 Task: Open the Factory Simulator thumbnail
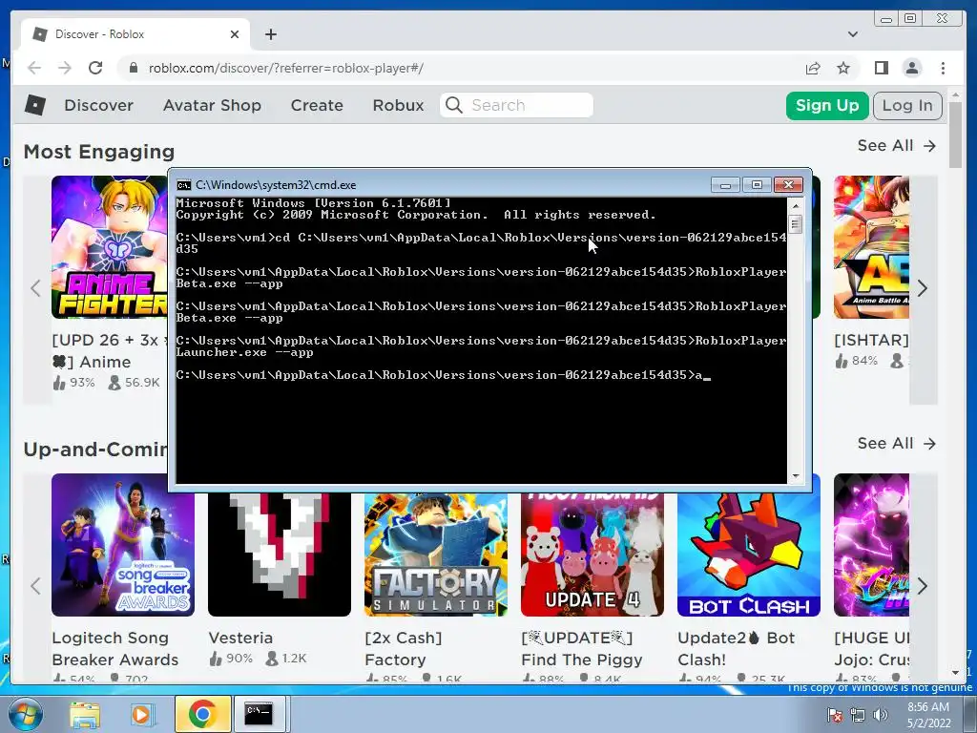(x=436, y=555)
